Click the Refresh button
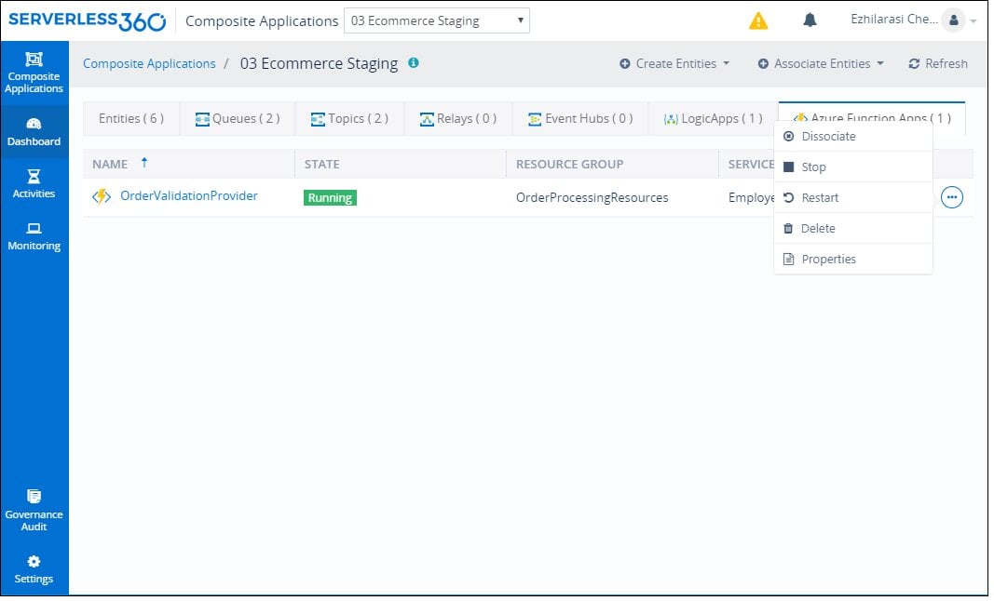This screenshot has width=994, height=601. click(x=937, y=63)
